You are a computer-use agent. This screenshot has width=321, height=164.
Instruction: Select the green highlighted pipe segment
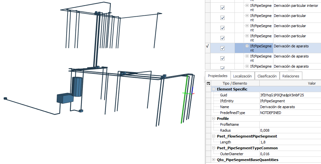(x=184, y=99)
